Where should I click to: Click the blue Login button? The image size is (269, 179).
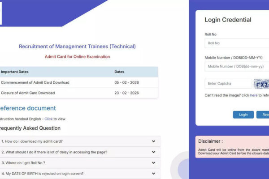pyautogui.click(x=243, y=115)
